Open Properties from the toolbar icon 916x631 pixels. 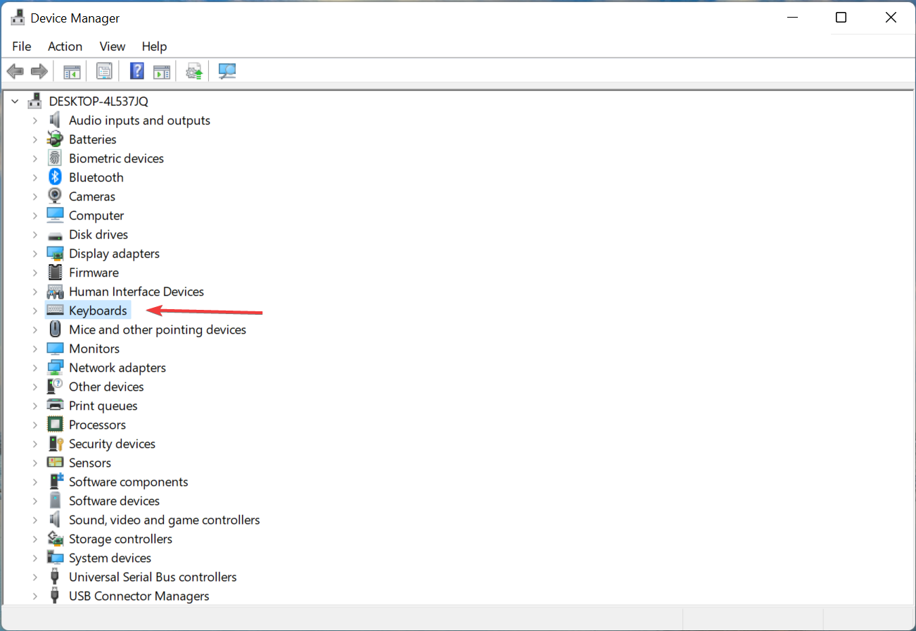[104, 70]
